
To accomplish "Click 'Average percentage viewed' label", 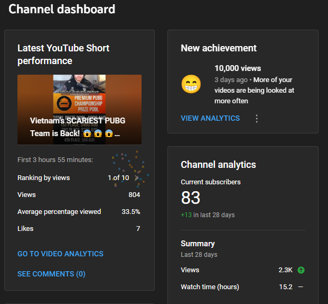I will click(59, 212).
